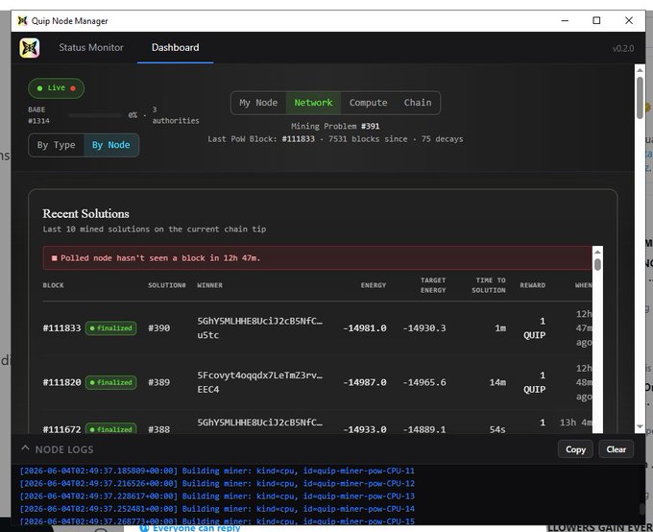Click the finalized badge for block #111820
The image size is (653, 532).
point(110,382)
